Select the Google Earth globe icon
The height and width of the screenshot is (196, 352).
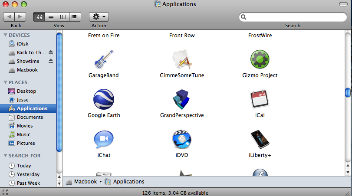pyautogui.click(x=103, y=99)
